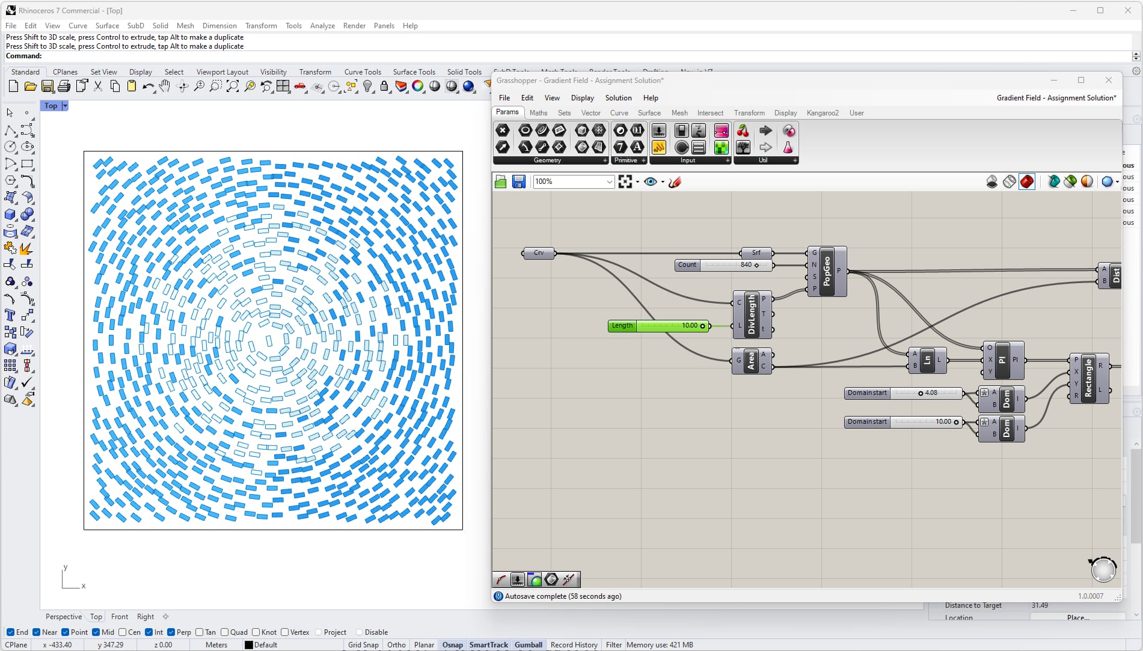Select the Pan hand tool
This screenshot has height=651, width=1143.
pyautogui.click(x=165, y=87)
